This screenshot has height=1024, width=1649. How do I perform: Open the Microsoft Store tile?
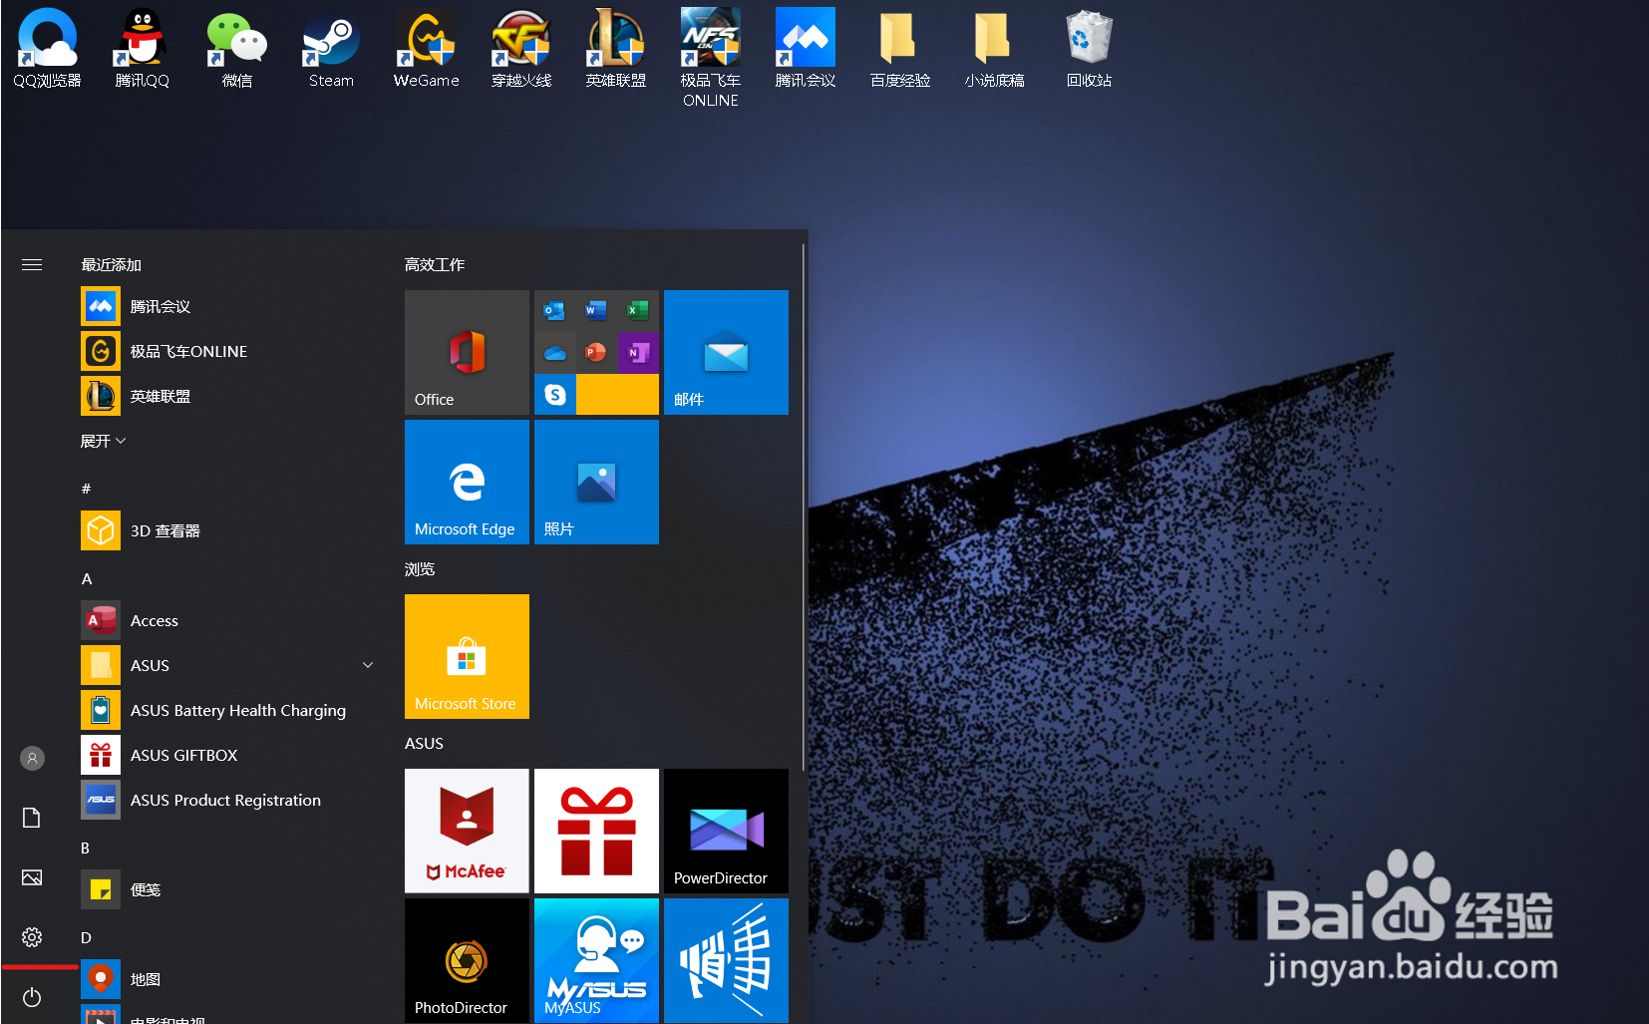(467, 656)
